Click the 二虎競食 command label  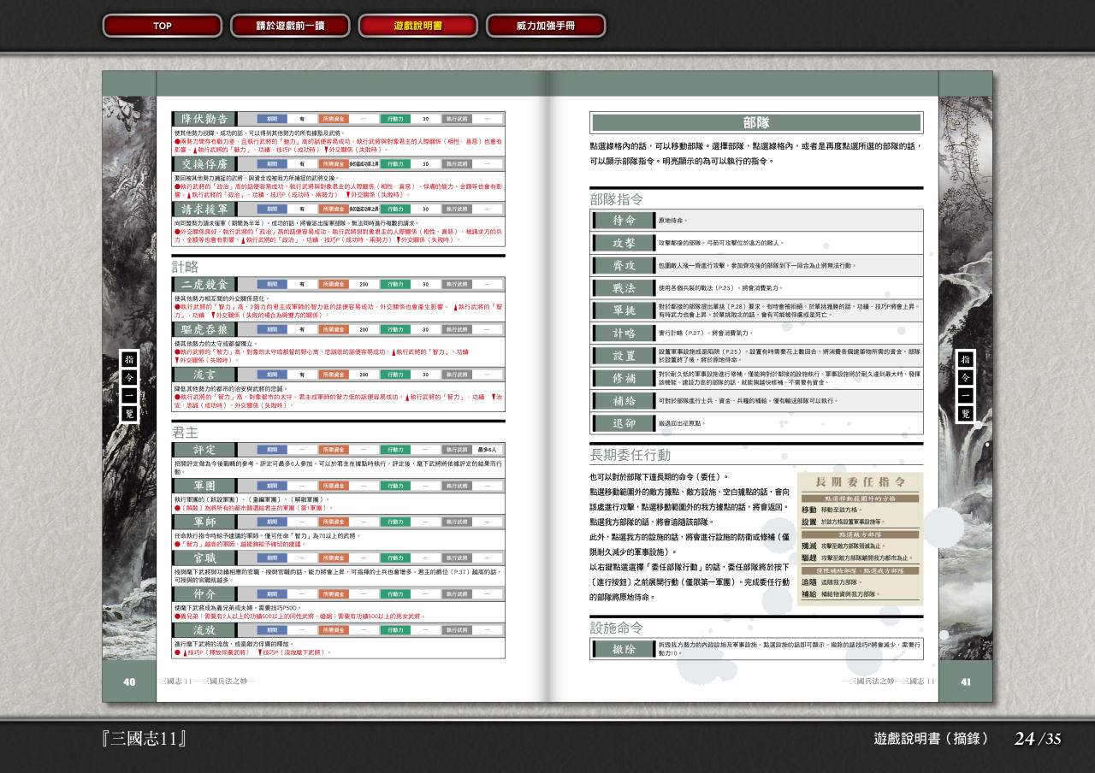tap(205, 284)
